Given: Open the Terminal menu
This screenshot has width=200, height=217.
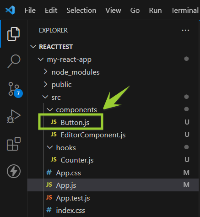Looking at the screenshot, I should 184,11.
